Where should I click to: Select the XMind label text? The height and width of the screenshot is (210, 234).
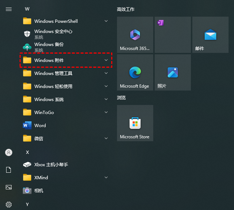[x=41, y=178]
